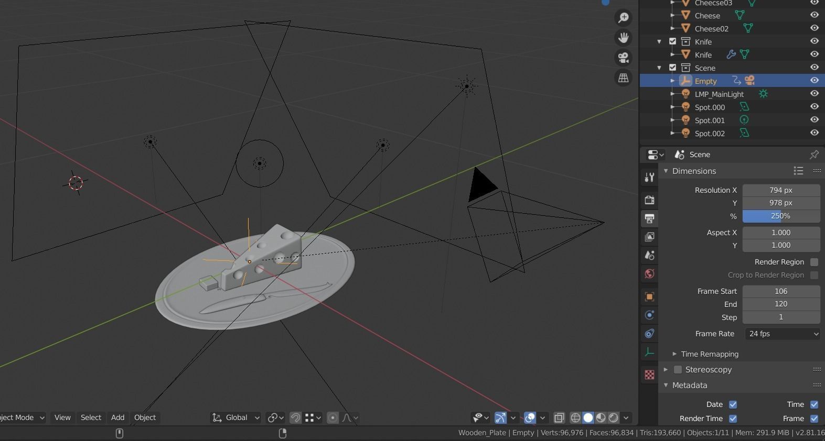This screenshot has height=441, width=825.
Task: Hide Cheese02 object in outliner
Action: tap(814, 28)
